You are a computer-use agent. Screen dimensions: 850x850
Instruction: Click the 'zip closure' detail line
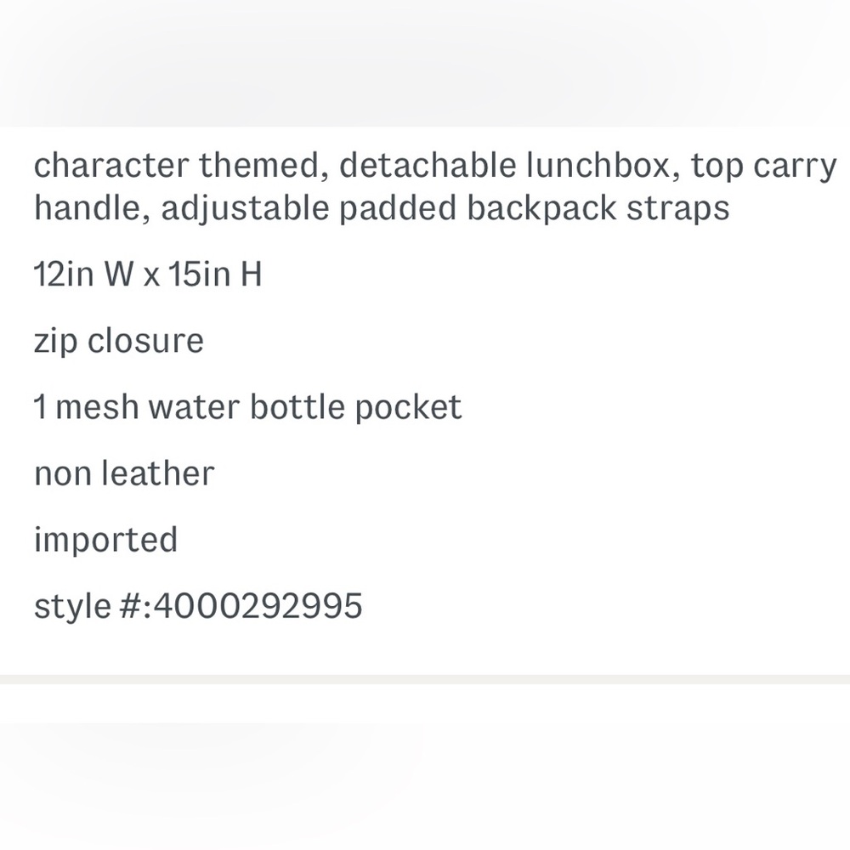click(119, 342)
